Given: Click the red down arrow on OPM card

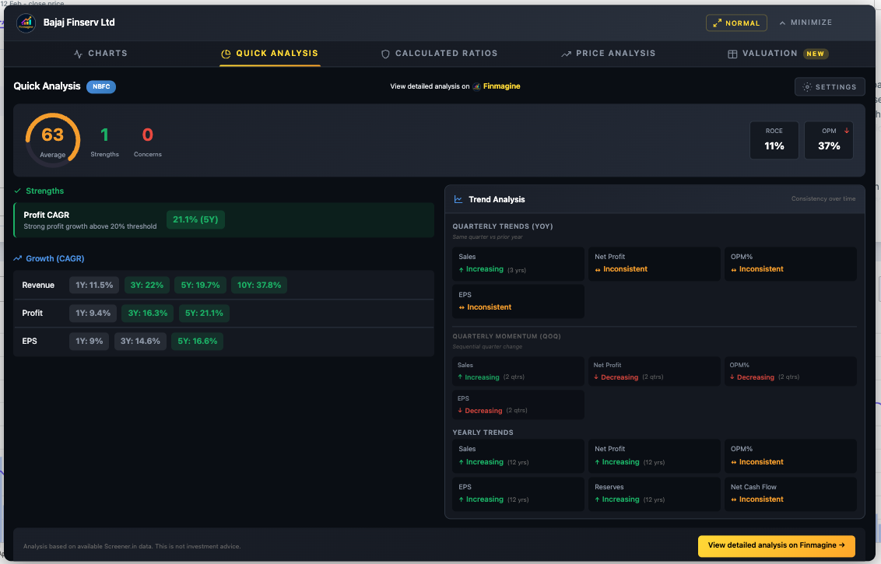Looking at the screenshot, I should click(x=847, y=131).
